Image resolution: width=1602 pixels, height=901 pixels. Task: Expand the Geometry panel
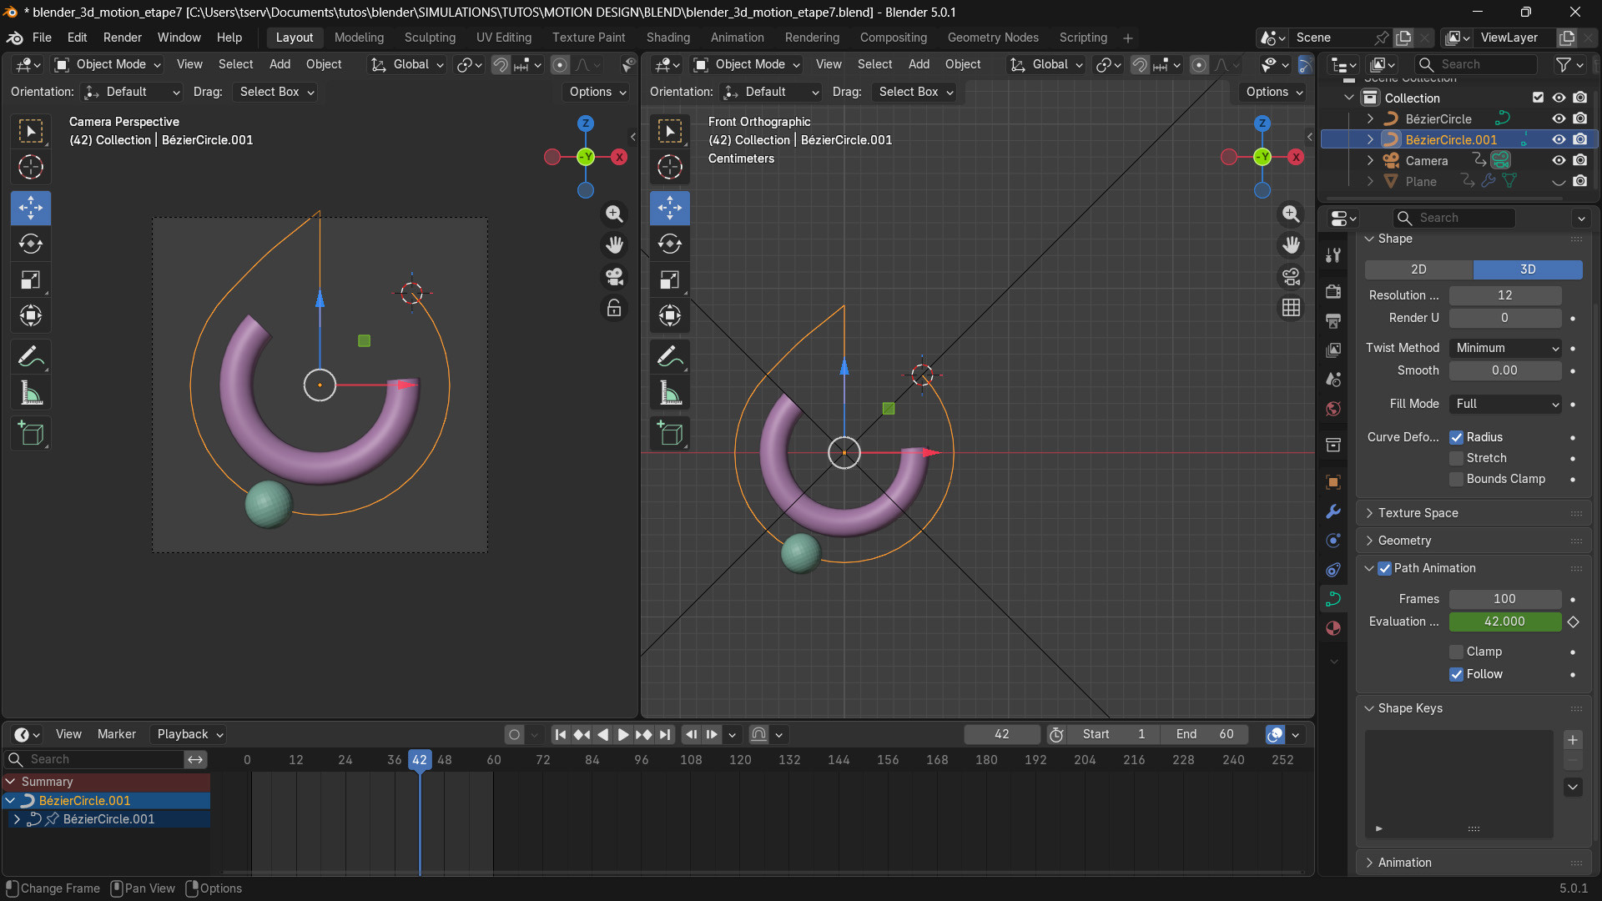(x=1404, y=541)
